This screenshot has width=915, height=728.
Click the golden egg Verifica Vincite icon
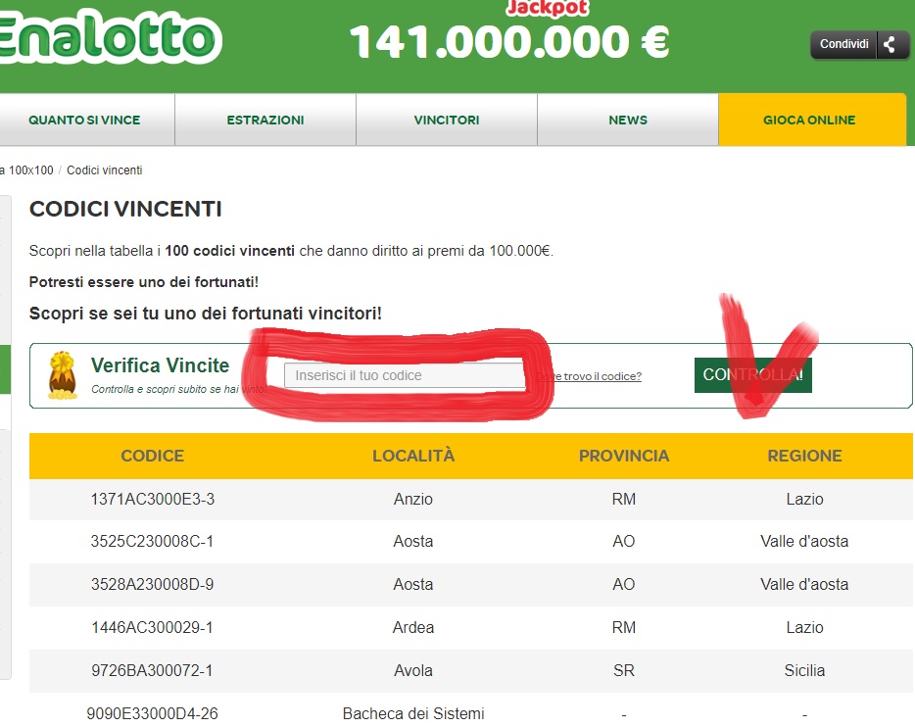click(x=63, y=375)
